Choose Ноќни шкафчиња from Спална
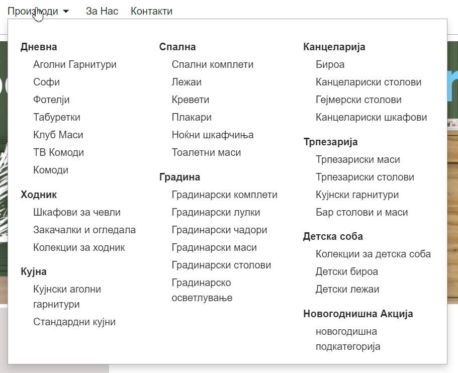Viewport: 458px width, 373px height. 213,135
